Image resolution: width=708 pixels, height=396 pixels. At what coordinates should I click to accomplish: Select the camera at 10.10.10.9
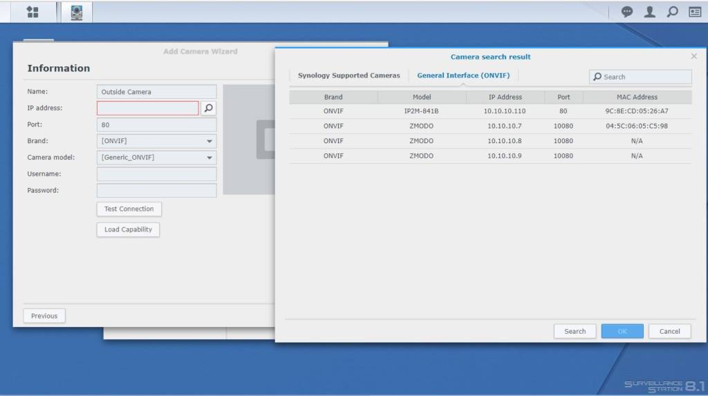coord(490,155)
